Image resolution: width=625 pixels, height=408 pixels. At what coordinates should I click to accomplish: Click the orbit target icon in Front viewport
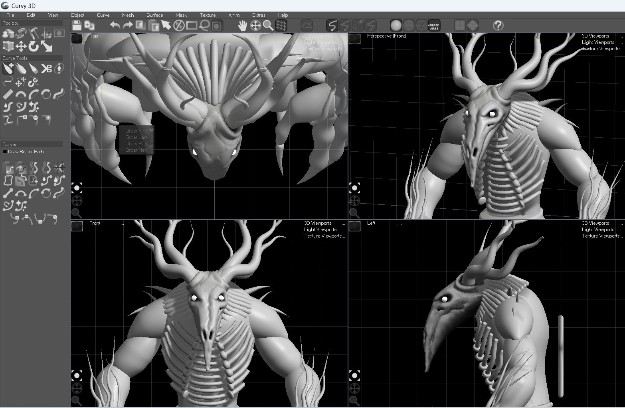pyautogui.click(x=77, y=375)
